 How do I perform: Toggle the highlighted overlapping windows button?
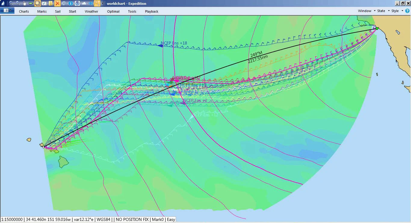(x=38, y=3)
